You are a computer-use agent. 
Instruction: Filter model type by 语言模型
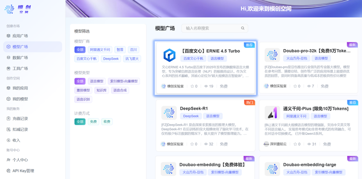(97, 81)
